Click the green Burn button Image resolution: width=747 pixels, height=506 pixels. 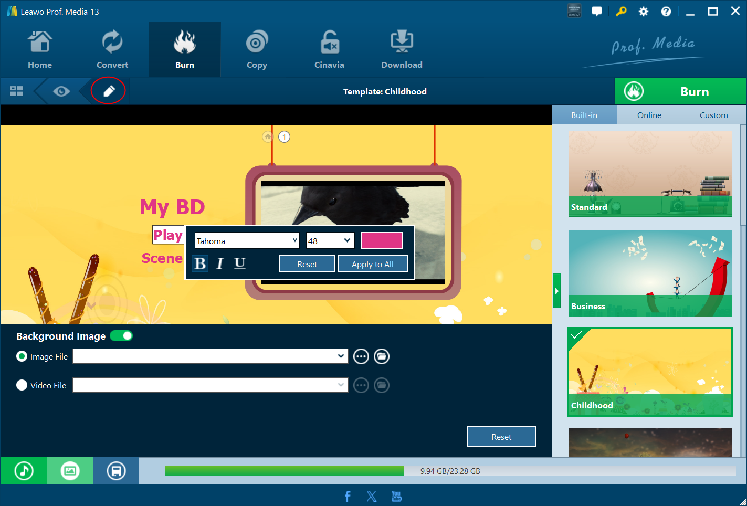[x=680, y=91]
